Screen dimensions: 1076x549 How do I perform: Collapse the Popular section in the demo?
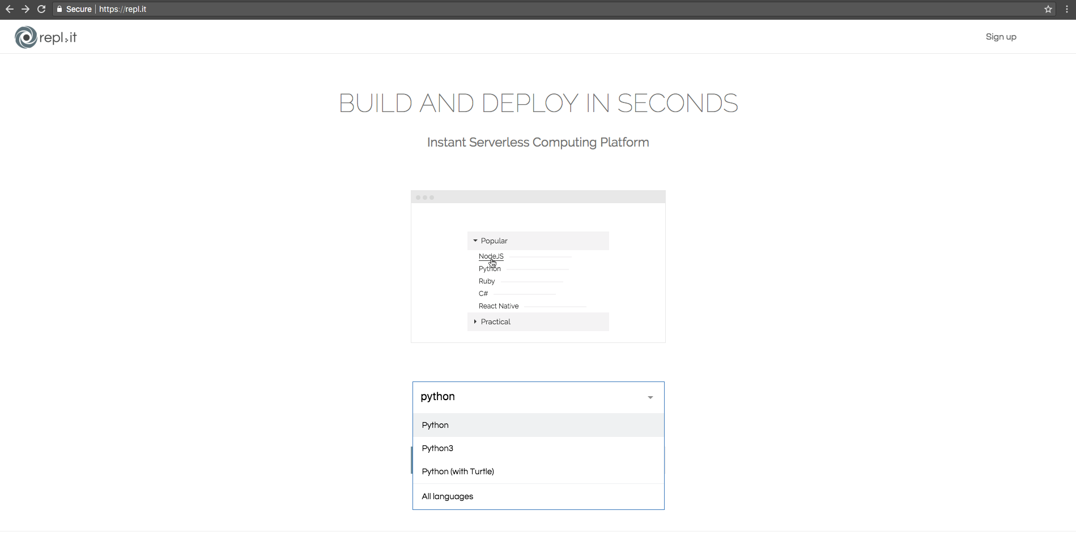[538, 241]
